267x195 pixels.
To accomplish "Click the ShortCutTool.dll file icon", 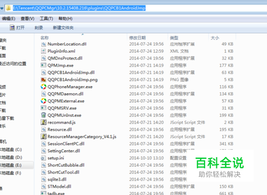I will (x=43, y=172).
